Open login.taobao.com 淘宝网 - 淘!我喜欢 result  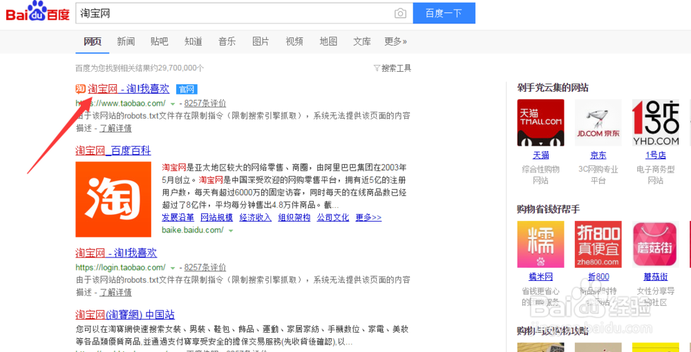pos(116,253)
